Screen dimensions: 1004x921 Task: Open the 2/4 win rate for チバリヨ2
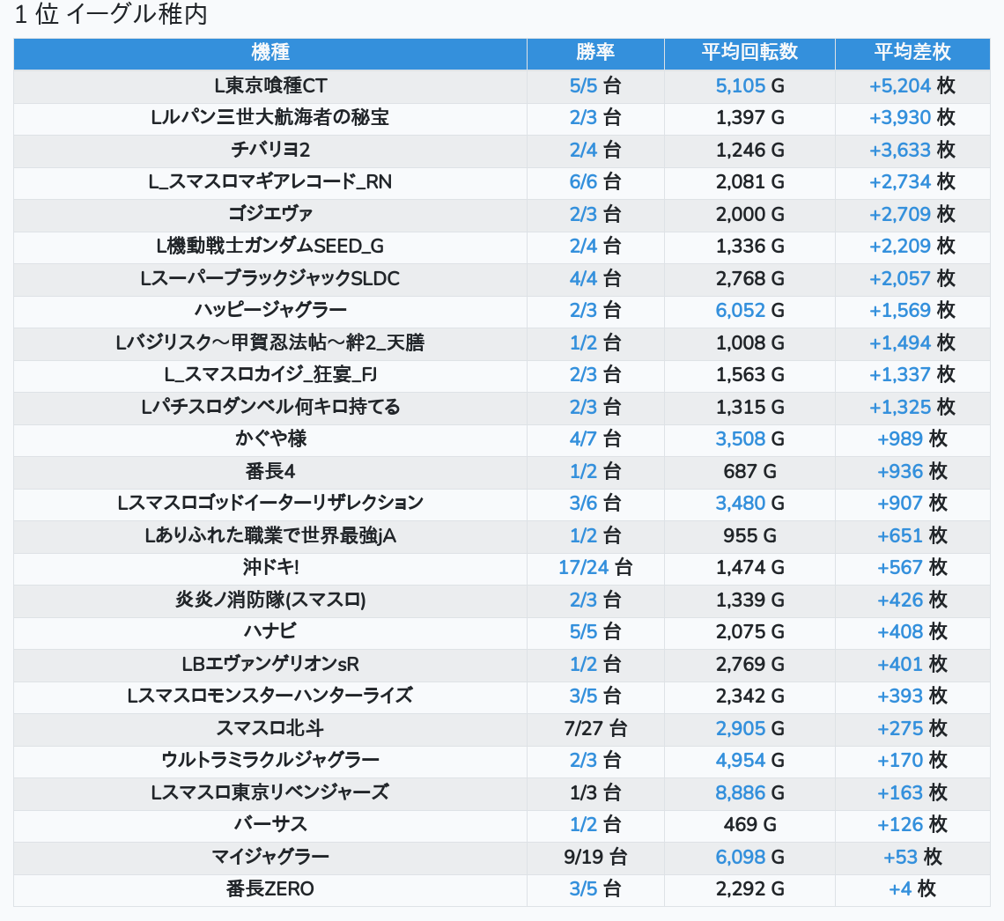pyautogui.click(x=583, y=150)
